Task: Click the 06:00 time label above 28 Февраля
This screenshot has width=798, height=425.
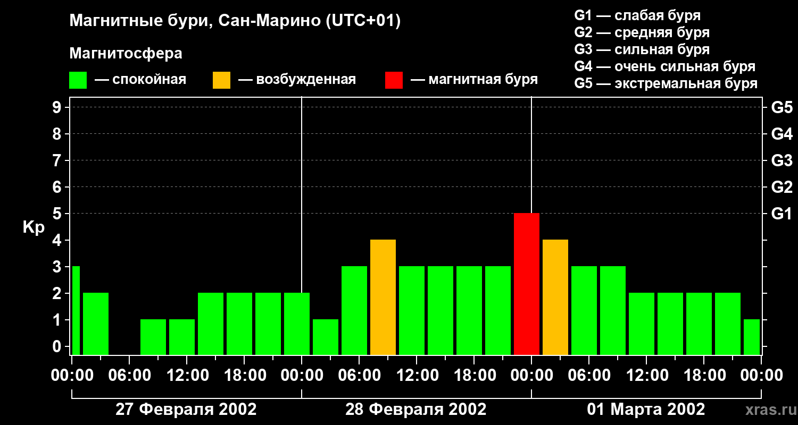Action: pyautogui.click(x=359, y=376)
